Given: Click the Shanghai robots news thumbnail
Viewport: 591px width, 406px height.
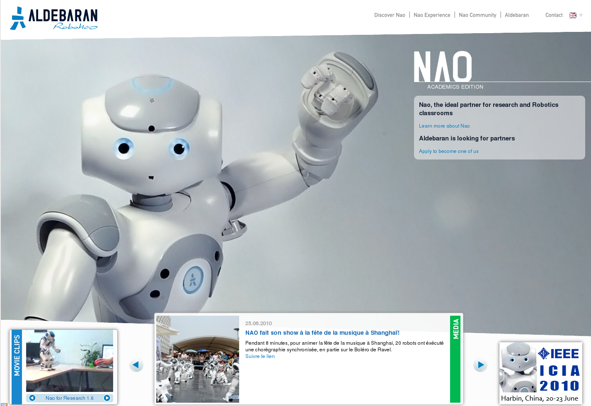Looking at the screenshot, I should [198, 359].
